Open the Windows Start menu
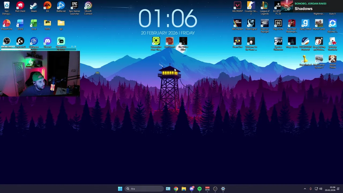Image resolution: width=343 pixels, height=193 pixels. tap(120, 189)
